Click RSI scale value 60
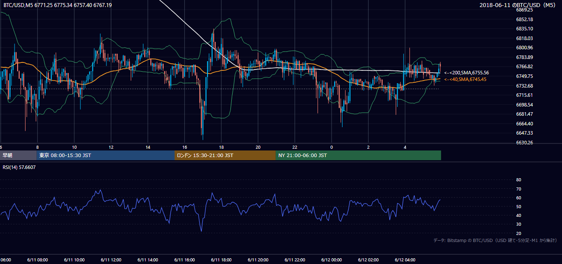562x264 pixels. coord(518,198)
